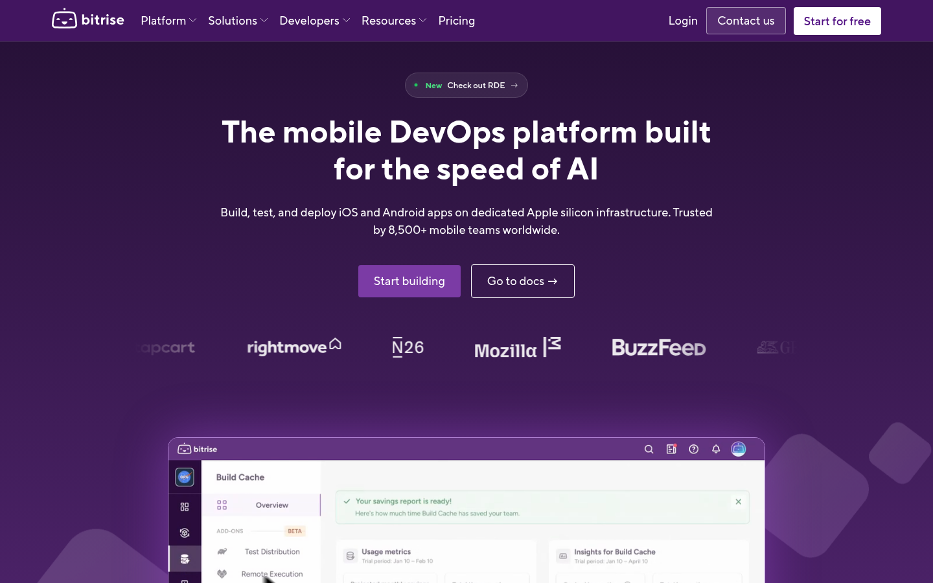Click the Contact us button
Screen dimensions: 933x583
pyautogui.click(x=746, y=21)
